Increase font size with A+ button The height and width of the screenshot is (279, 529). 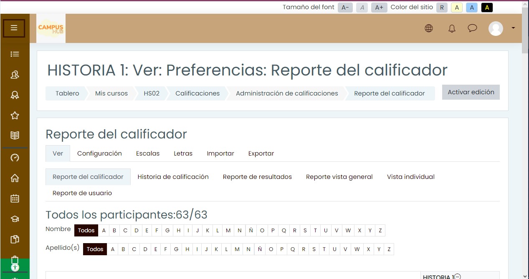[x=379, y=8]
